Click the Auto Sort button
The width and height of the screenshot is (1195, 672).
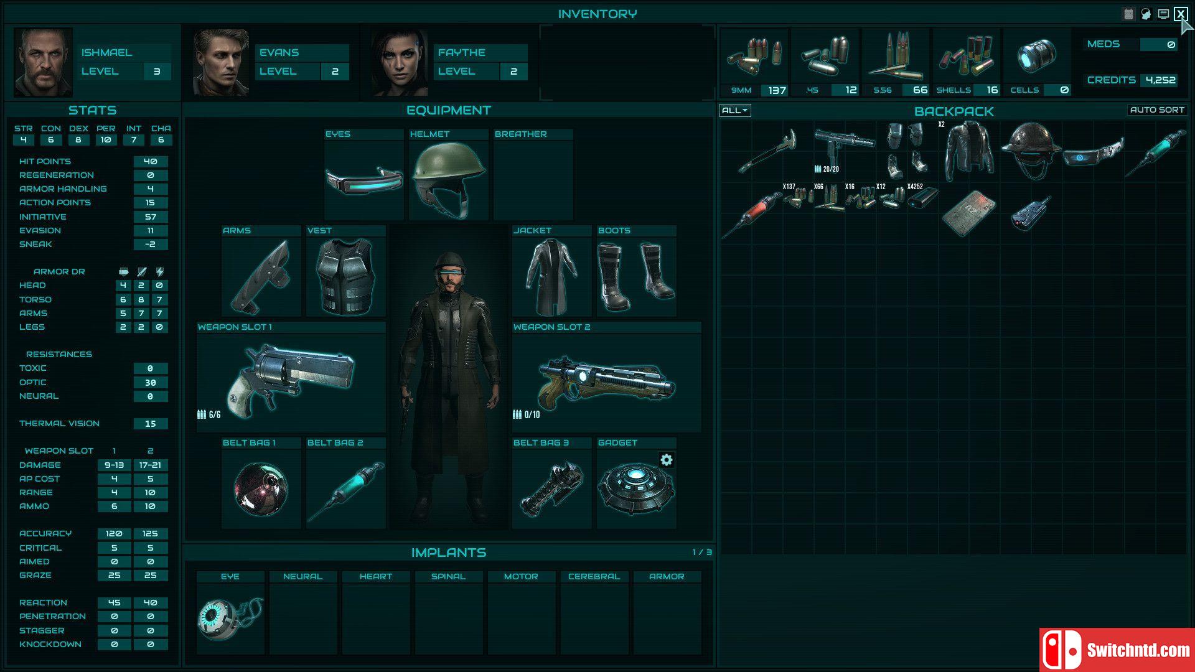click(x=1157, y=110)
